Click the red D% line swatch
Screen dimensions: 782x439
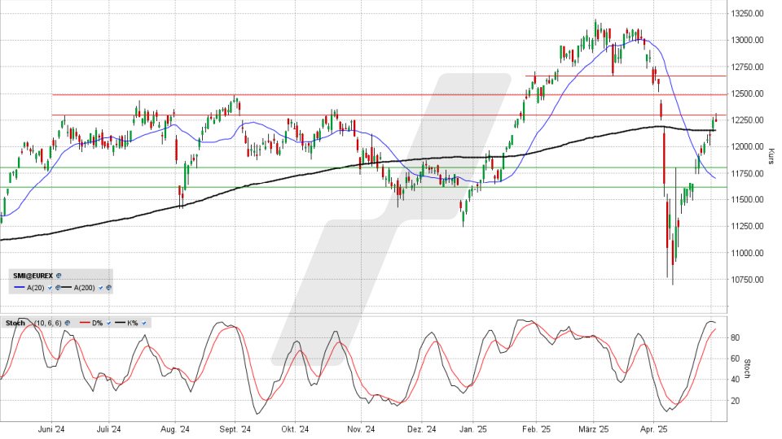[x=85, y=323]
